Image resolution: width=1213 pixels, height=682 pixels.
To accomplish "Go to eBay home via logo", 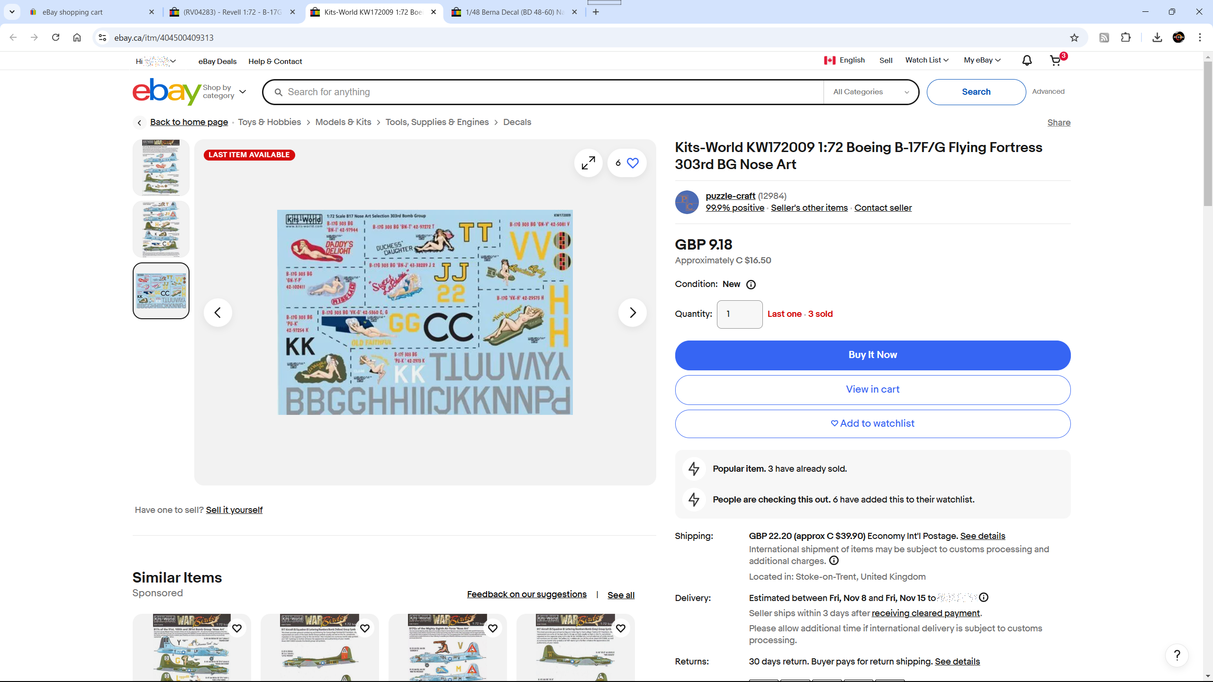I will [166, 91].
